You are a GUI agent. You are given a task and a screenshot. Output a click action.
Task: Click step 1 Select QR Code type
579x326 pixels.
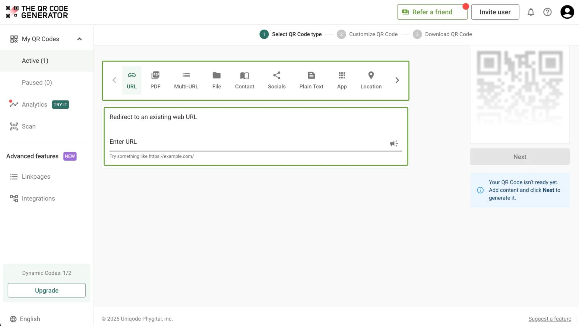(x=290, y=34)
